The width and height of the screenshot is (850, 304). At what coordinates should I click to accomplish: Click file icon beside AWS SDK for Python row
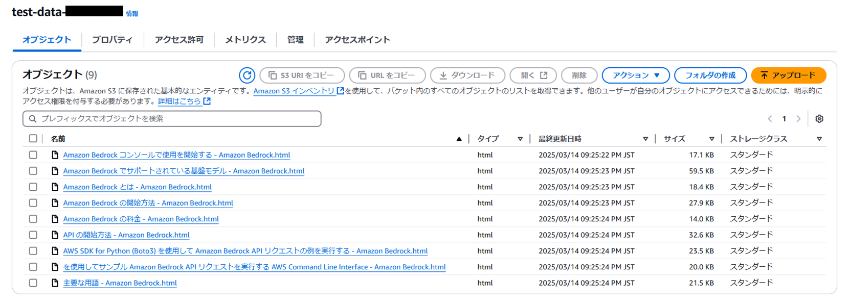click(x=55, y=251)
